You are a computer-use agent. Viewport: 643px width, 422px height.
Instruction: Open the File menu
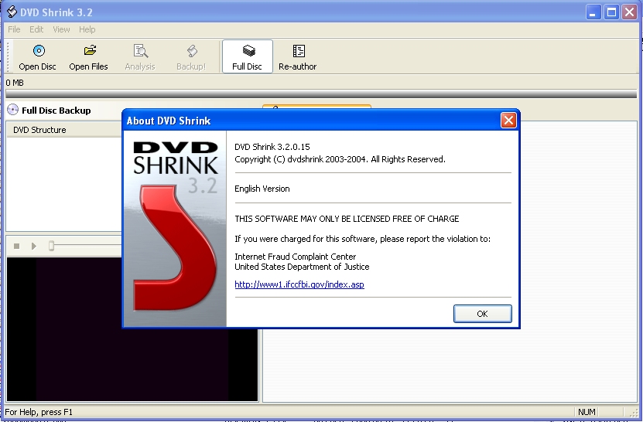point(14,29)
